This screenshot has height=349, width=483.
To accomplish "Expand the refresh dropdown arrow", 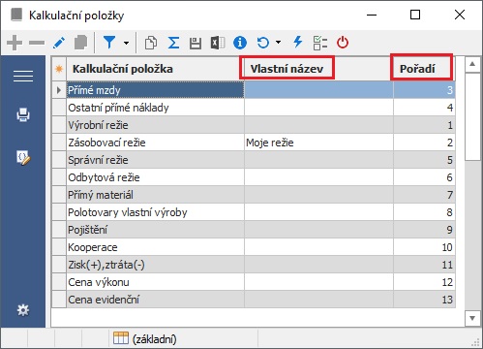I will tap(278, 42).
